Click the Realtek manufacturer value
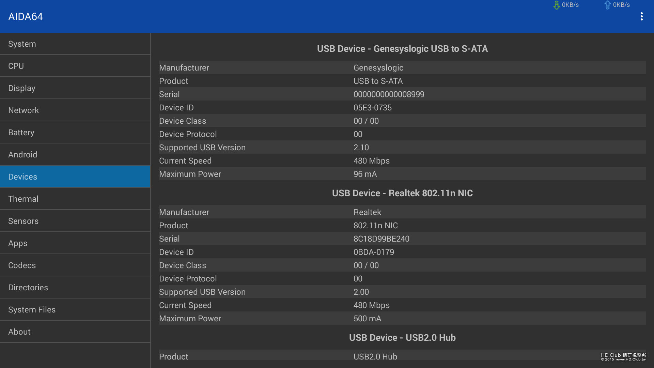Screen dimensions: 654x368 click(367, 212)
